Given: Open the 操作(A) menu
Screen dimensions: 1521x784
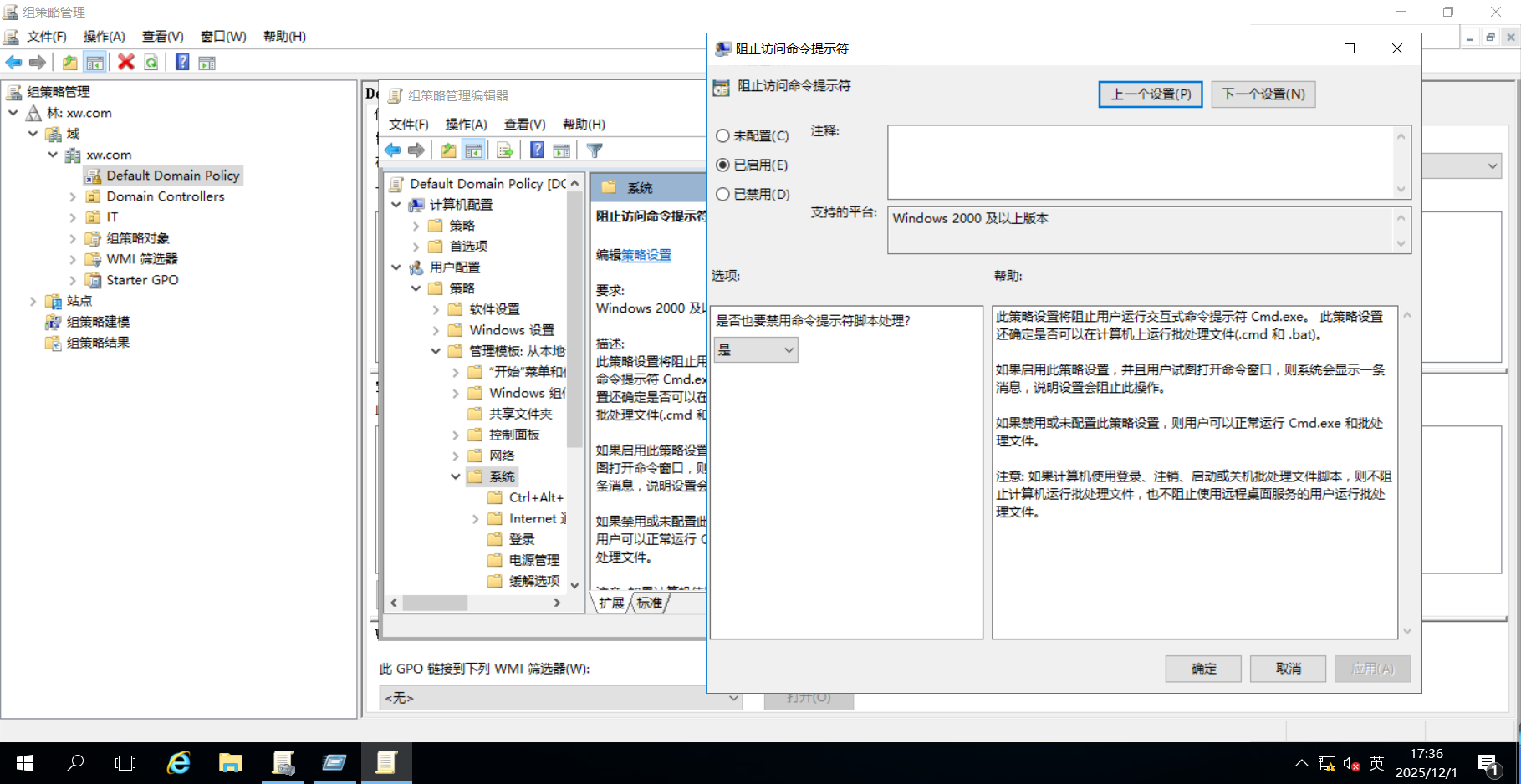Looking at the screenshot, I should pyautogui.click(x=104, y=36).
